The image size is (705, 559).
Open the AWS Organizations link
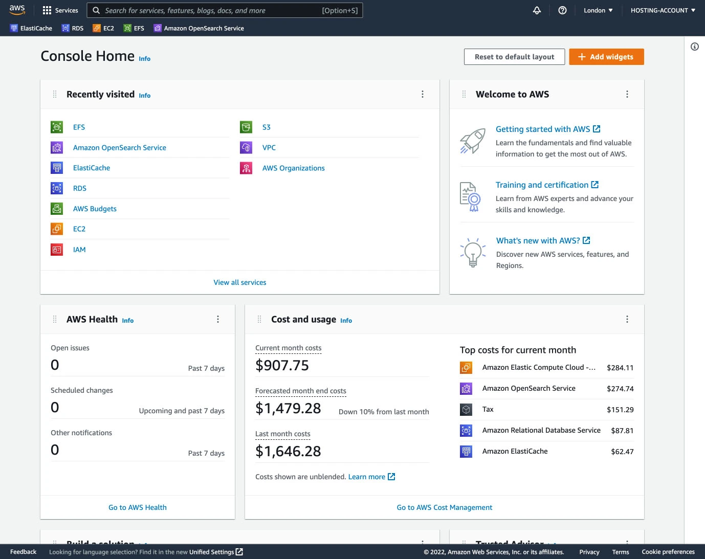coord(294,168)
